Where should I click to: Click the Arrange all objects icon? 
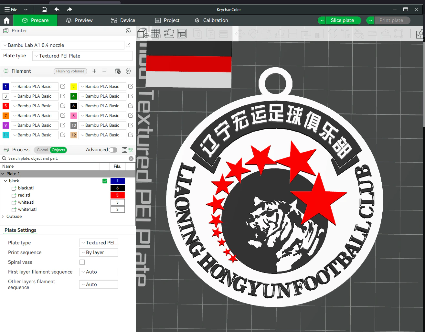click(182, 33)
